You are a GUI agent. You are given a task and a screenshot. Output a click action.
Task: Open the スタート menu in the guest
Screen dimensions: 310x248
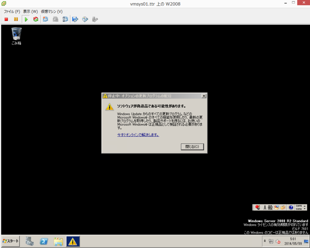click(11, 241)
